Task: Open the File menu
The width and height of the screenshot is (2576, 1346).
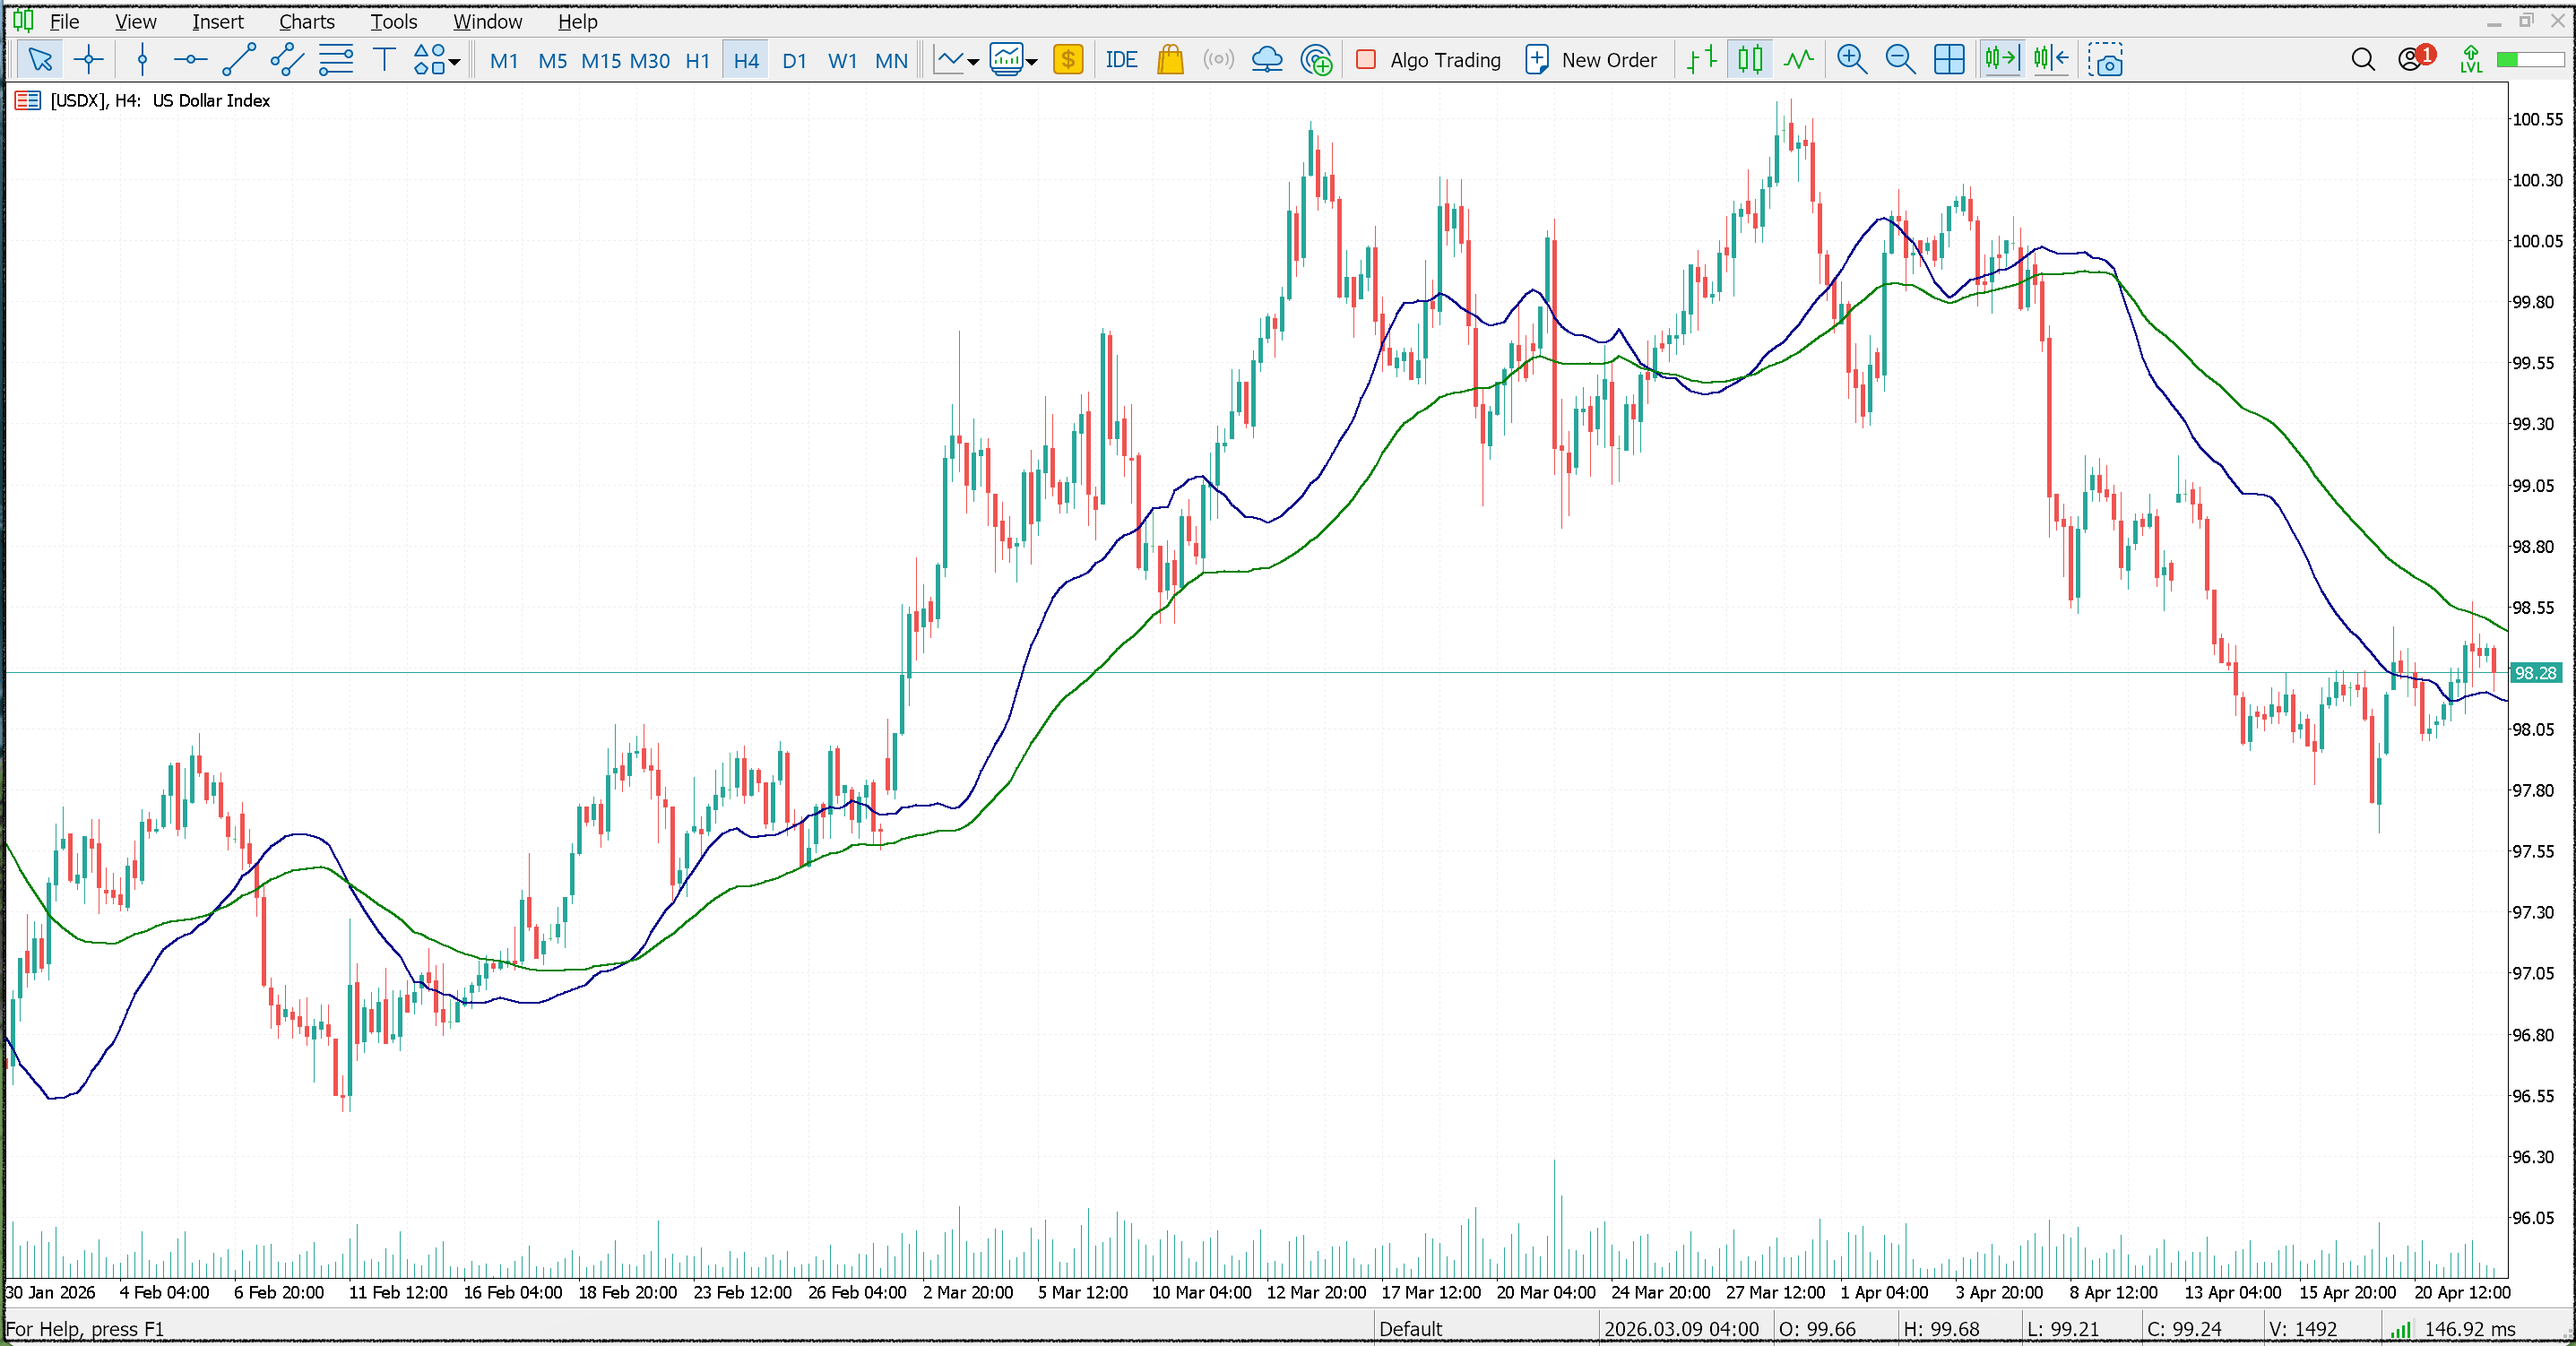Action: pyautogui.click(x=64, y=21)
